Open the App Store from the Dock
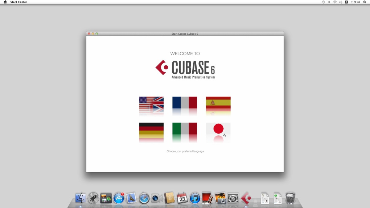370x208 pixels. [x=119, y=198]
